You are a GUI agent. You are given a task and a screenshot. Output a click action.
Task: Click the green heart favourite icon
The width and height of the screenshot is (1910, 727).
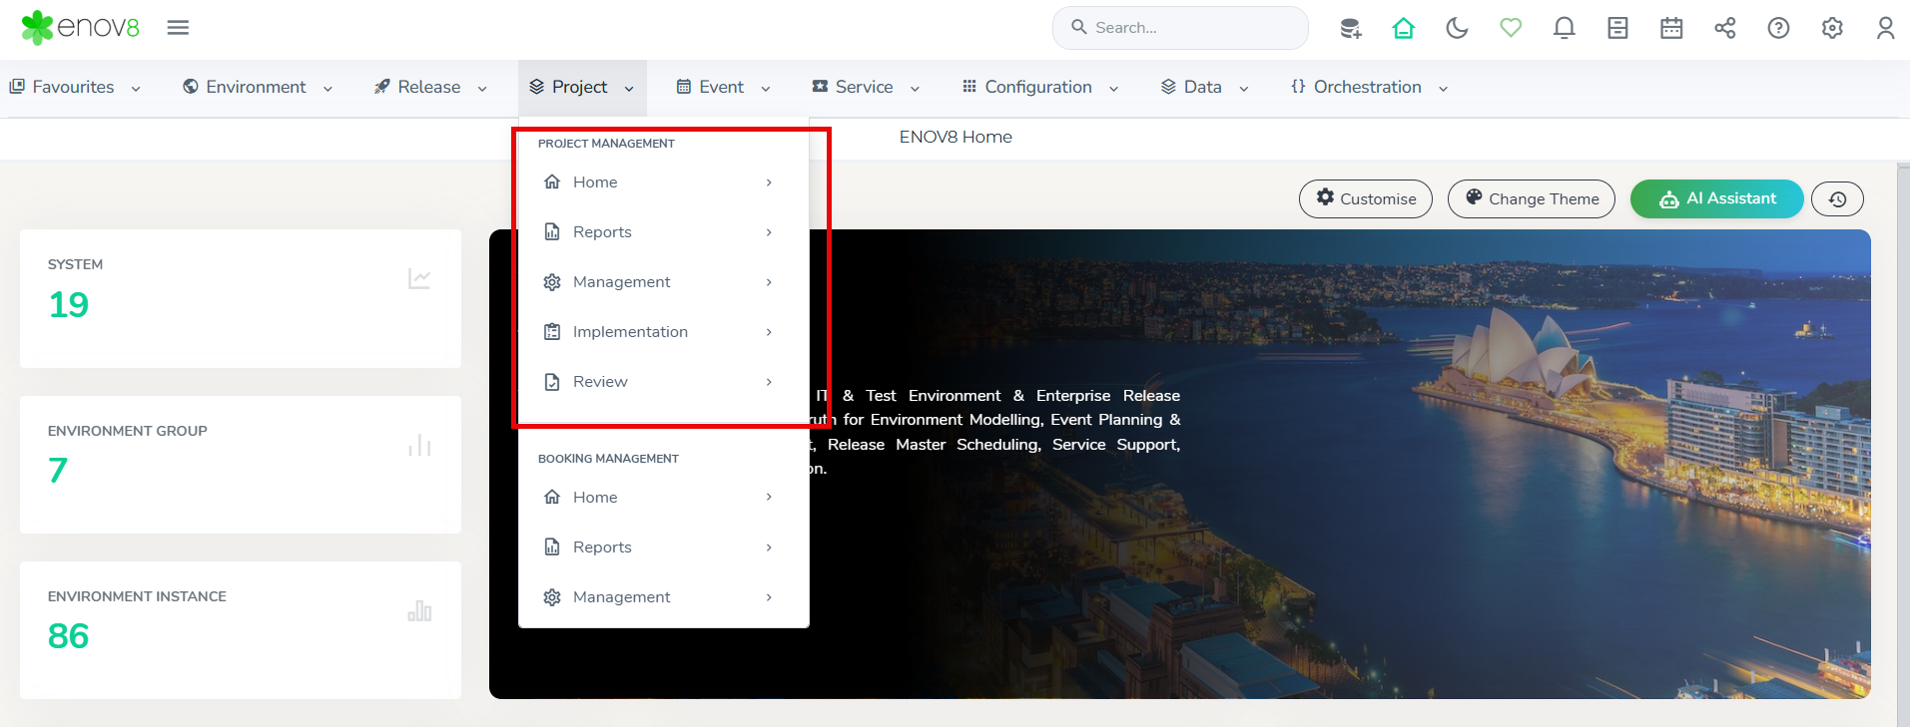(1511, 28)
